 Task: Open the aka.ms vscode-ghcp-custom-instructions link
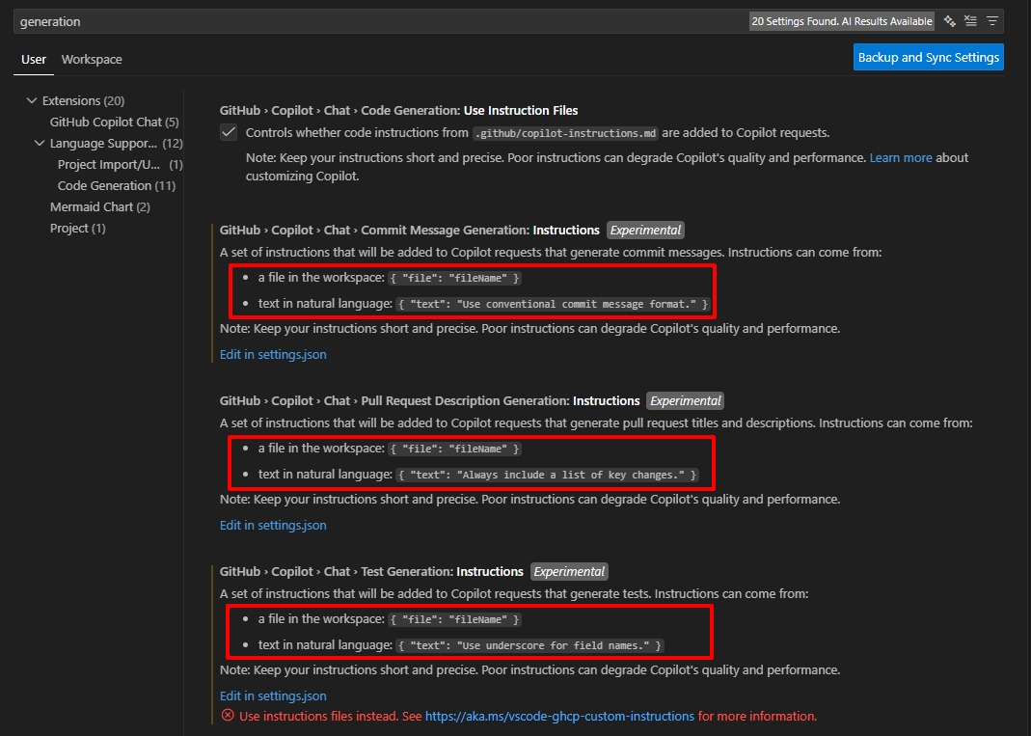point(559,716)
